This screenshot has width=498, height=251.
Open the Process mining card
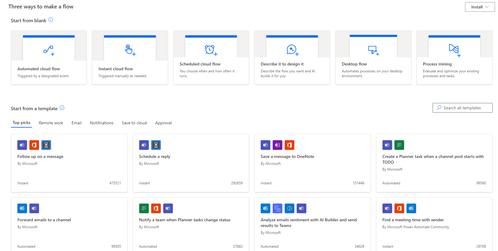(454, 57)
